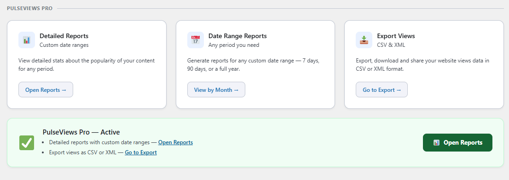Click the "Any period you need" subtitle
The image size is (509, 180).
click(234, 45)
